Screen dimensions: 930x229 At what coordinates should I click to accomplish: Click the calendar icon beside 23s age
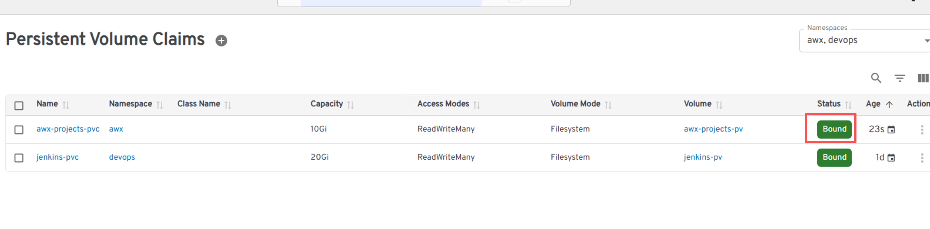pyautogui.click(x=891, y=130)
